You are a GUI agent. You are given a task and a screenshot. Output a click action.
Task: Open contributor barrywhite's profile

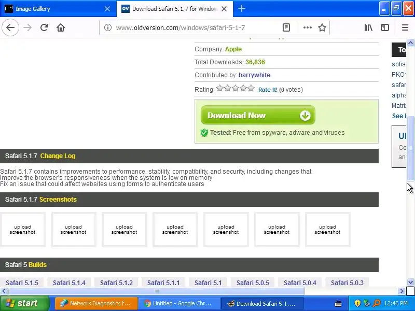[254, 75]
